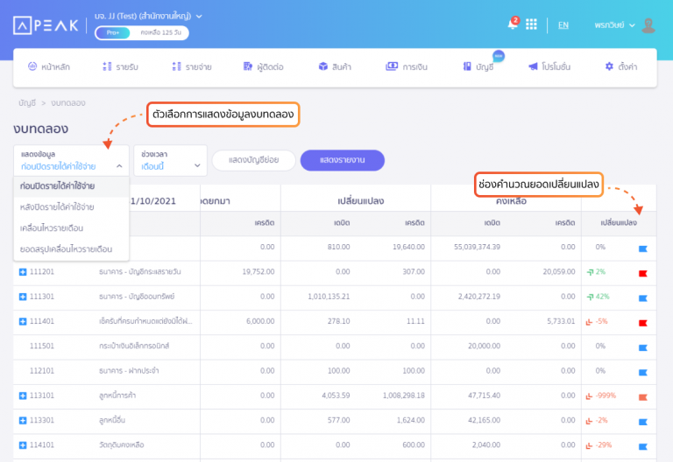Click the PEAK logo
Image resolution: width=673 pixels, height=462 pixels.
tap(46, 24)
